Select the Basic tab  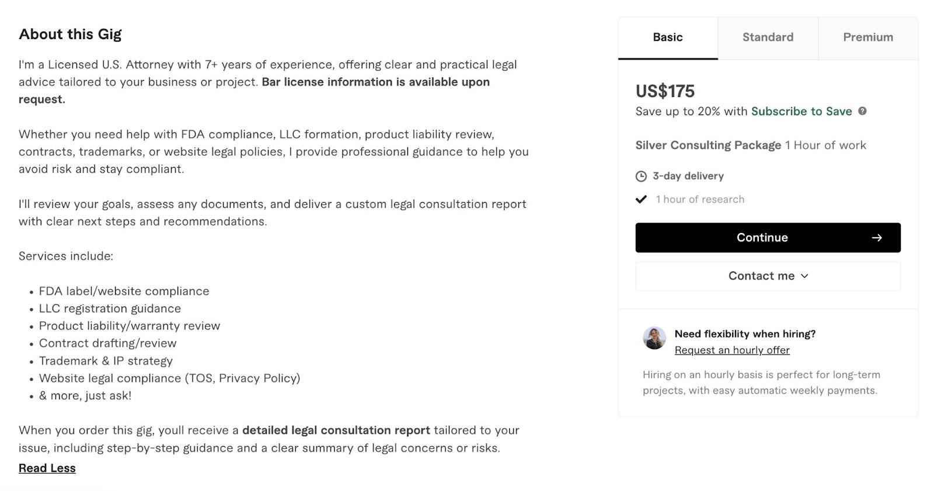(667, 37)
